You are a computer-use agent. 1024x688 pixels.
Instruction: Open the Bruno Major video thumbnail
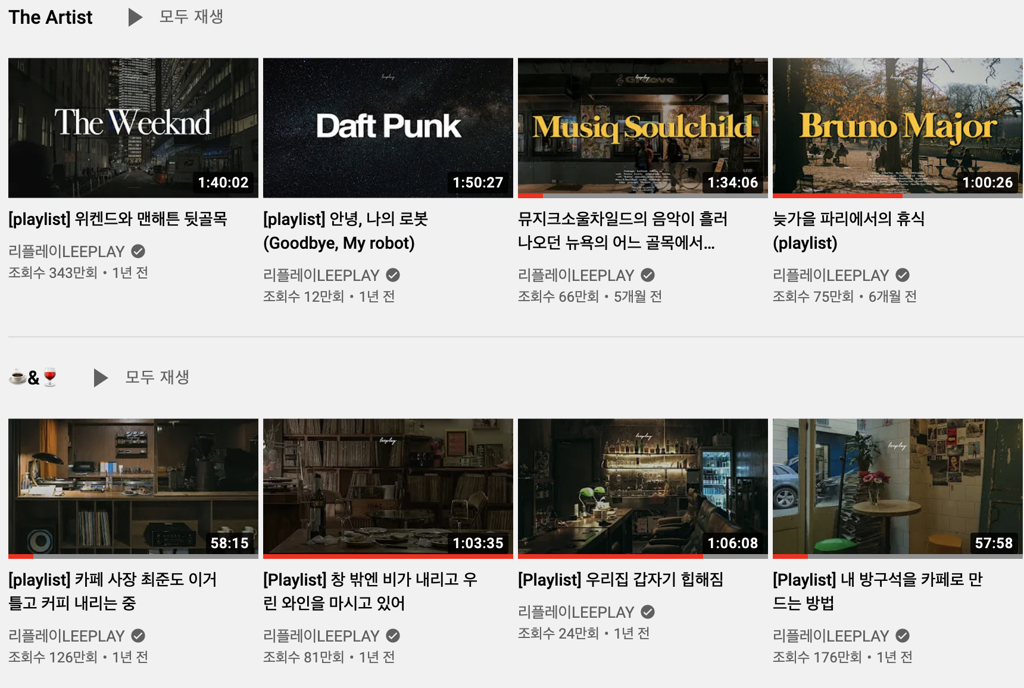tap(898, 128)
